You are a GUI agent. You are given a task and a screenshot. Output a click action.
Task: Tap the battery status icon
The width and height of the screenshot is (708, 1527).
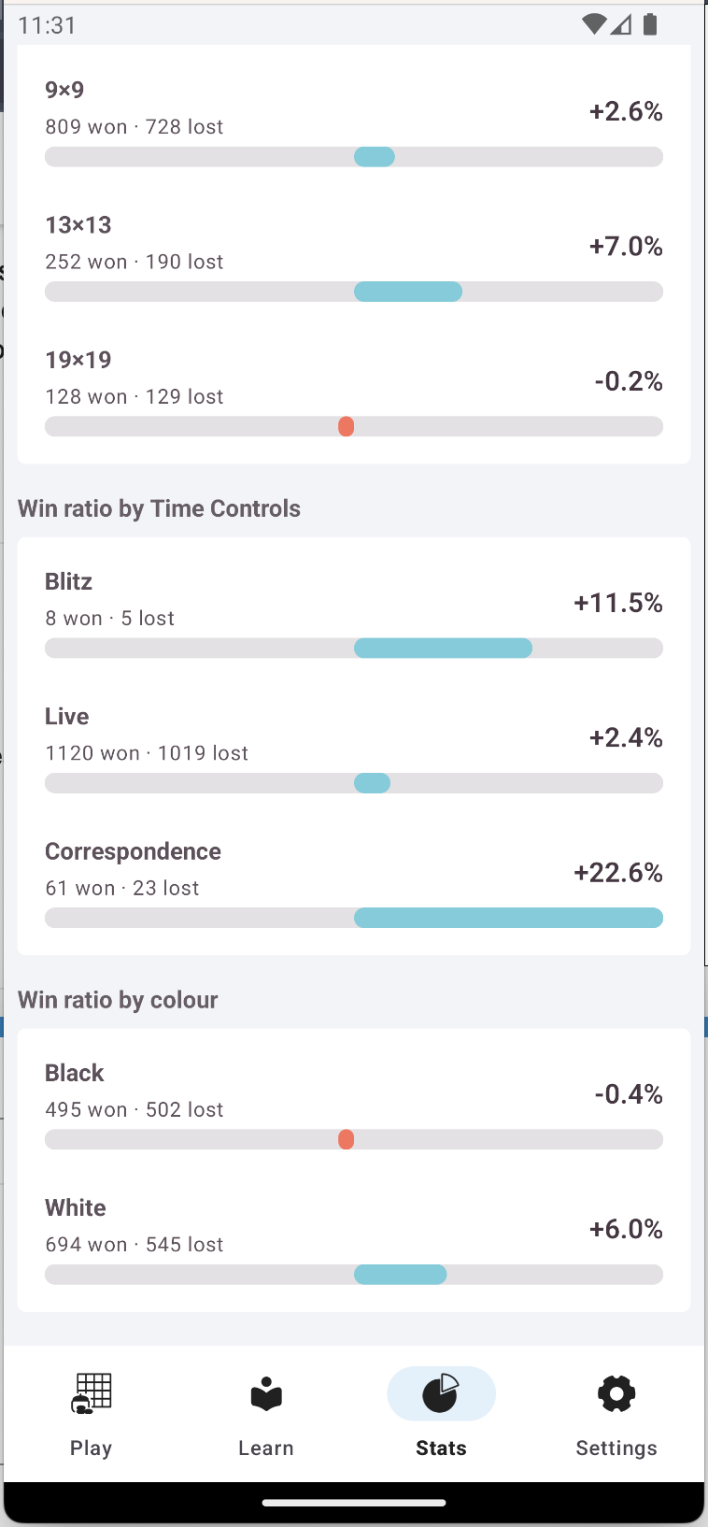(x=650, y=24)
